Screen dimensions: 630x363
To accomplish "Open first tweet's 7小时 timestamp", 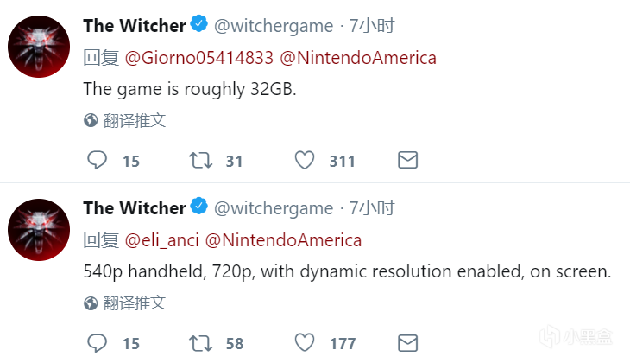I will 372,26.
